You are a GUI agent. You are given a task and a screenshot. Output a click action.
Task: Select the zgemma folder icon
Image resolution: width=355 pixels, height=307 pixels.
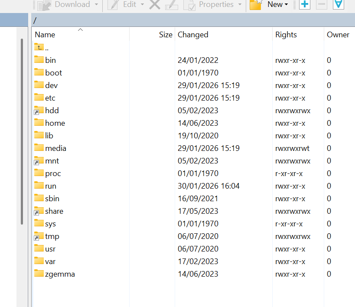(39, 273)
